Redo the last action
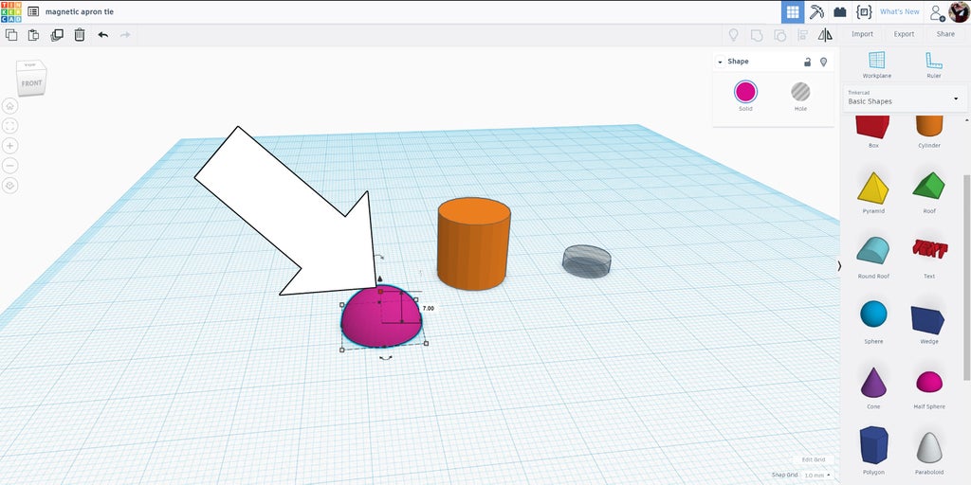 125,35
